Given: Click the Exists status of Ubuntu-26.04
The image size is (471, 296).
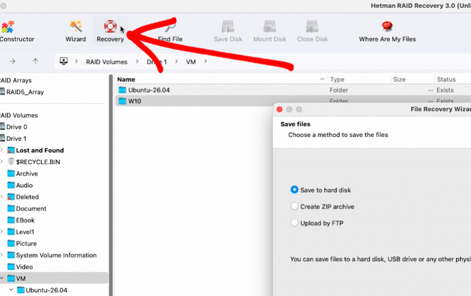Looking at the screenshot, I should 445,90.
